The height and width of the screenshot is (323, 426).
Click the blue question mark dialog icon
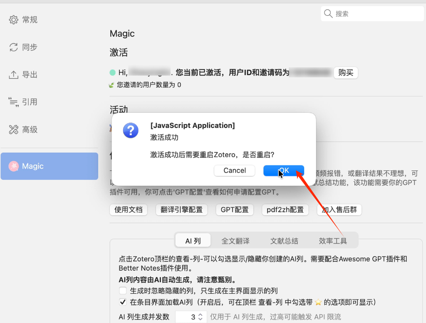point(131,131)
